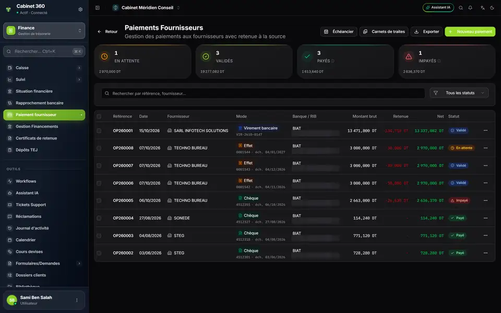Open the settings gear beside Cabinet 360
The image size is (501, 313).
[80, 9]
